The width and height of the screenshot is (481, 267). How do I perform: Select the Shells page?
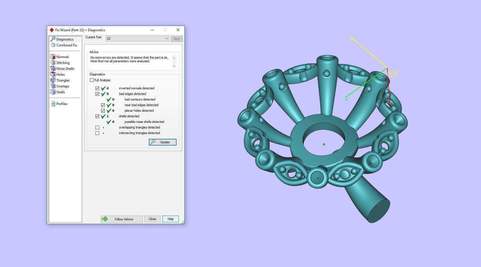61,92
